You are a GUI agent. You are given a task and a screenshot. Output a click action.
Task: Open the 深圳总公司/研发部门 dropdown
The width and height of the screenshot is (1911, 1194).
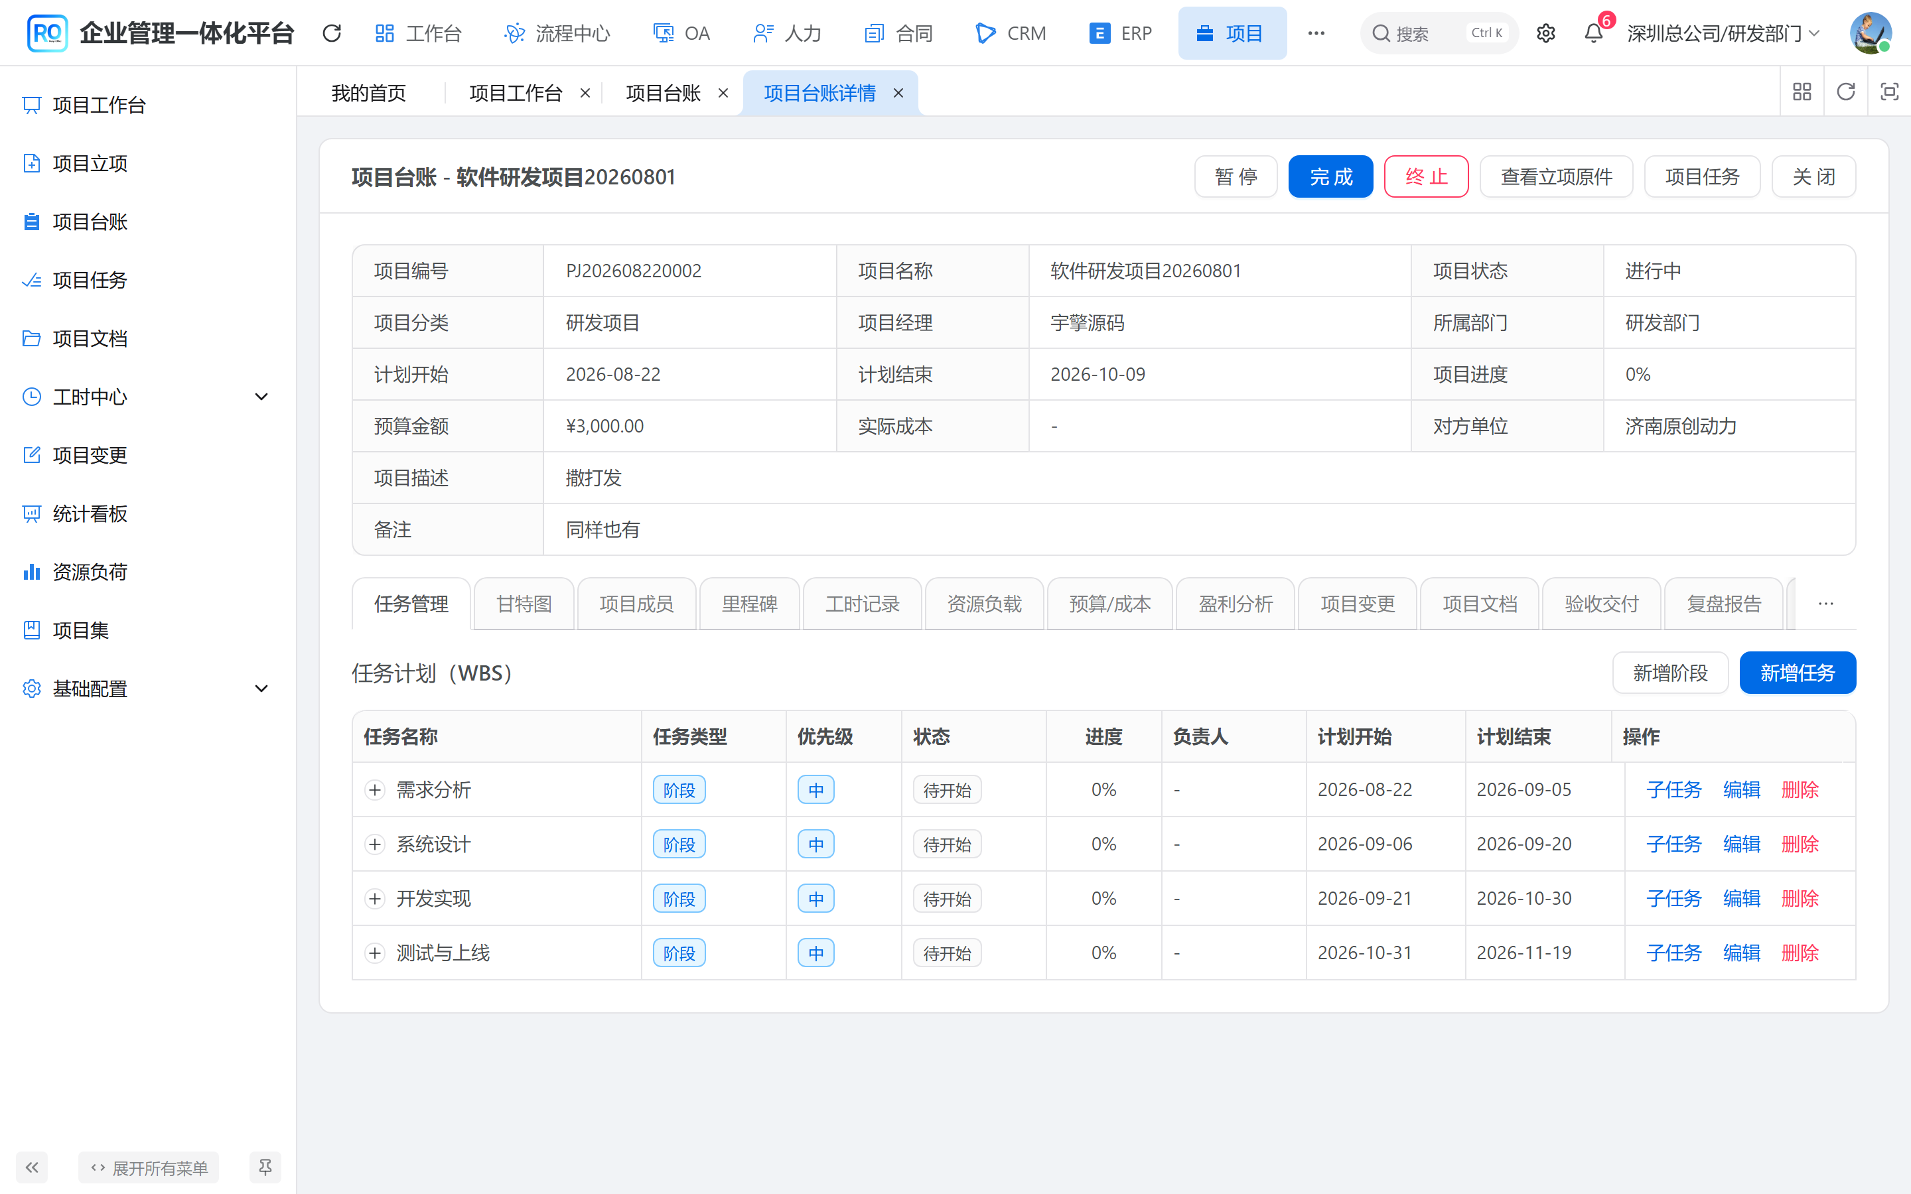[1723, 33]
